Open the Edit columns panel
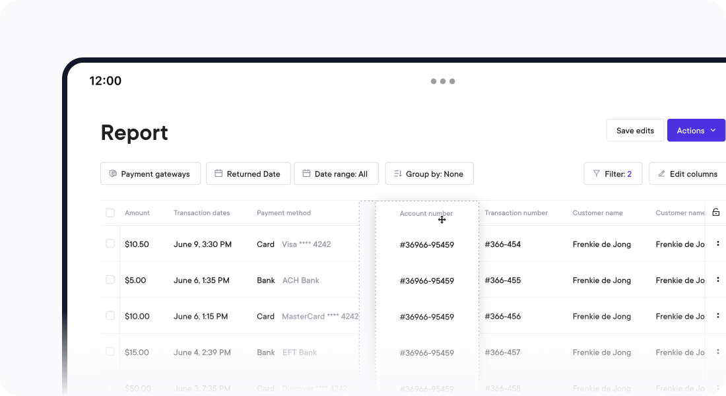 (689, 174)
